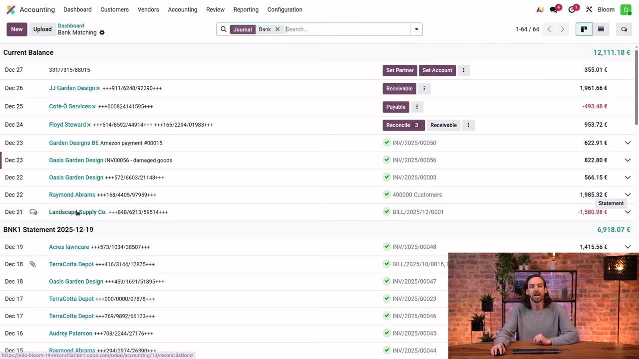Click the green check for INV/2025/00050
This screenshot has width=639, height=359.
(386, 143)
